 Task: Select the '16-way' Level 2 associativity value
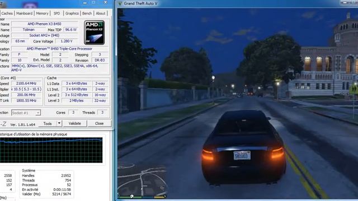coord(100,95)
